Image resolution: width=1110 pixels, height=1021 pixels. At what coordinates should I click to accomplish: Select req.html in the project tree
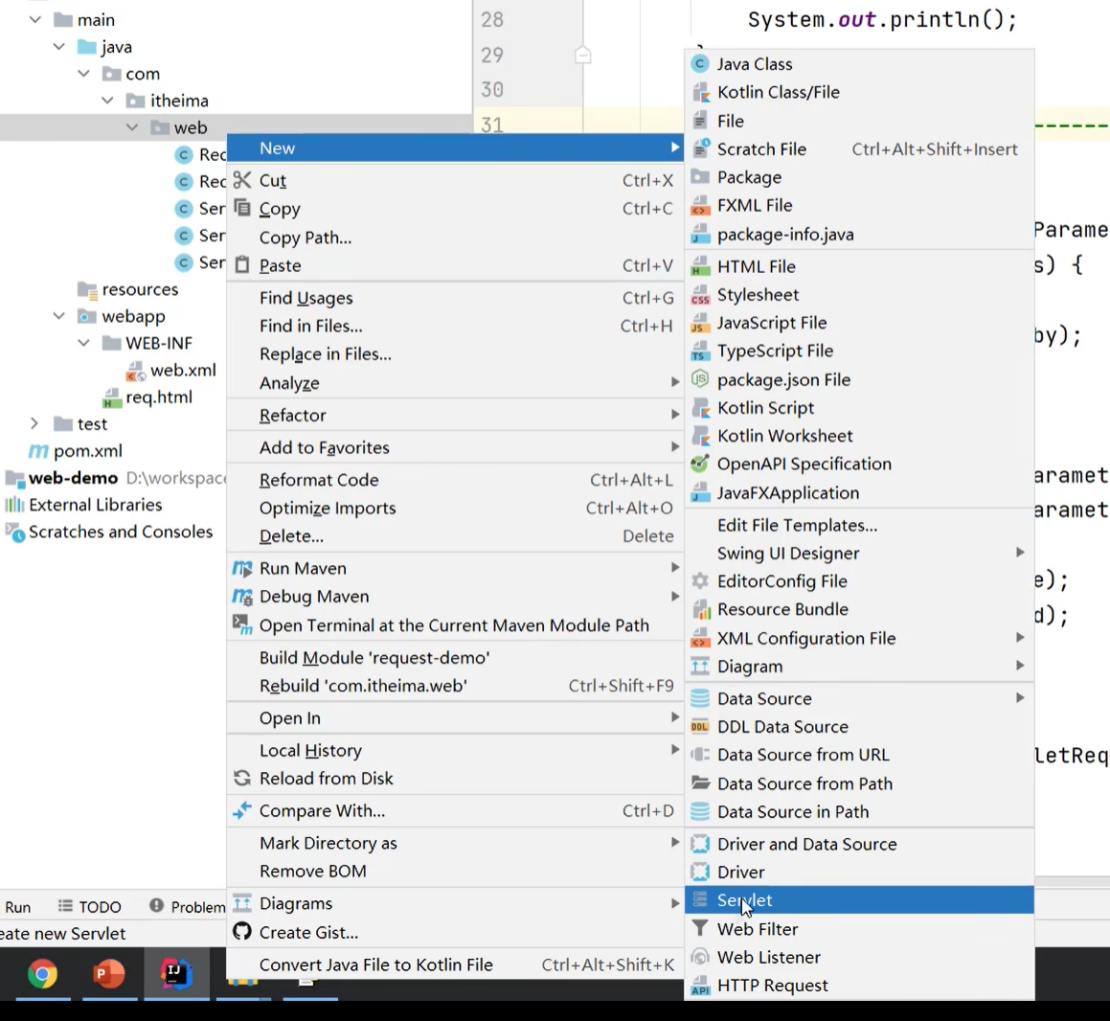147,397
